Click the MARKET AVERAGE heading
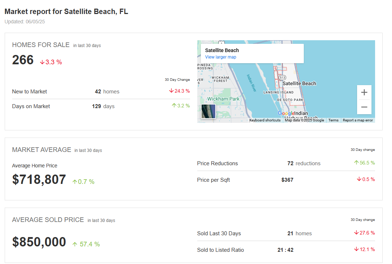Screen dimensions: 392x264 41,150
